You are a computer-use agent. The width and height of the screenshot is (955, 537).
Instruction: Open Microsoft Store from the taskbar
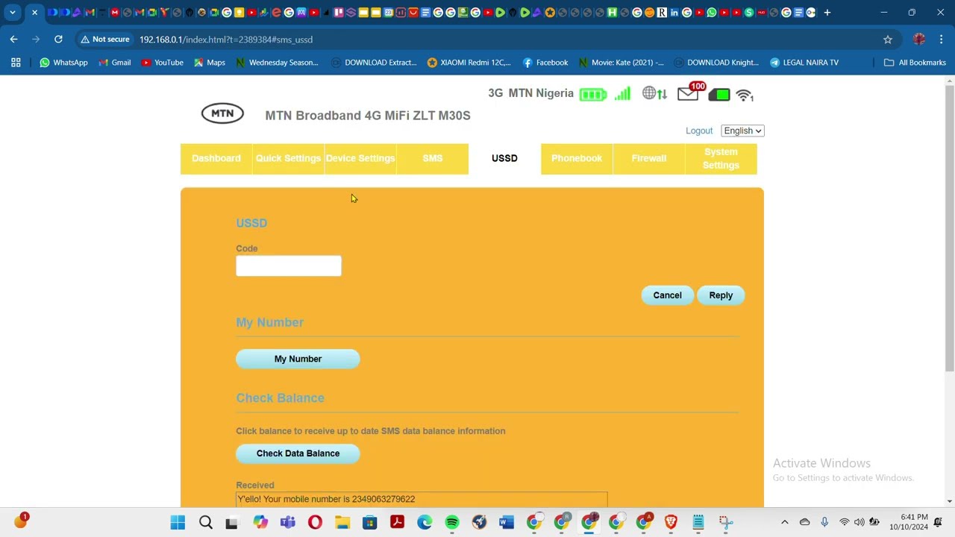tap(370, 523)
